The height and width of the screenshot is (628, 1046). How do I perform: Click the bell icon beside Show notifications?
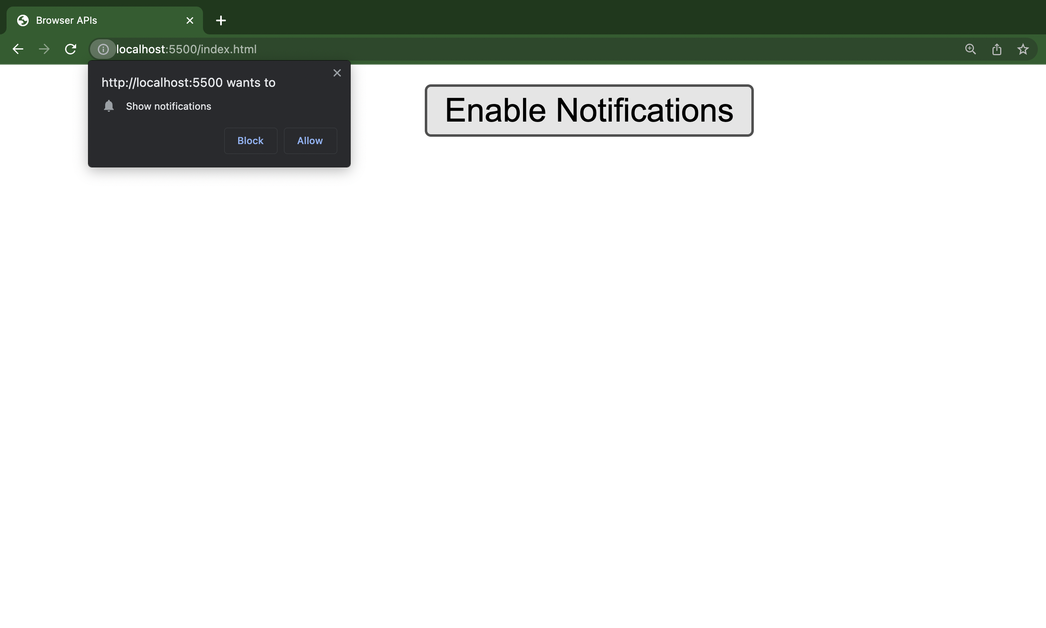click(x=109, y=106)
